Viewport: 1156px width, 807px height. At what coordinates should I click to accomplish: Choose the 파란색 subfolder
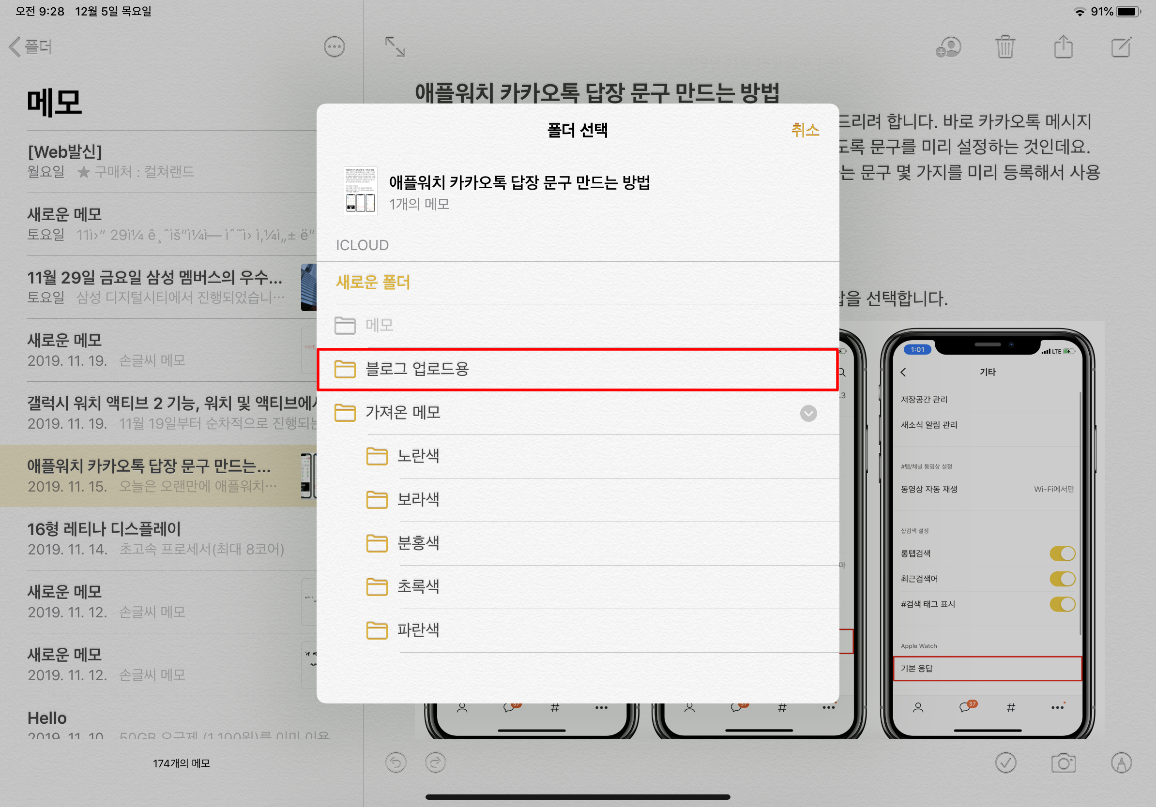point(418,630)
